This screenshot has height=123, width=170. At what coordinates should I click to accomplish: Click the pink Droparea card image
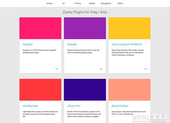pos(40,28)
